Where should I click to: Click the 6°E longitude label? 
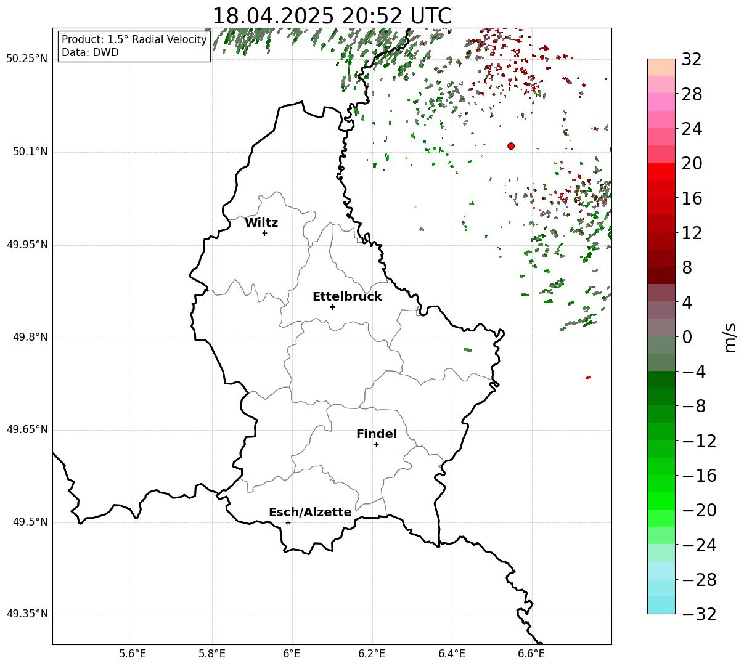292,654
